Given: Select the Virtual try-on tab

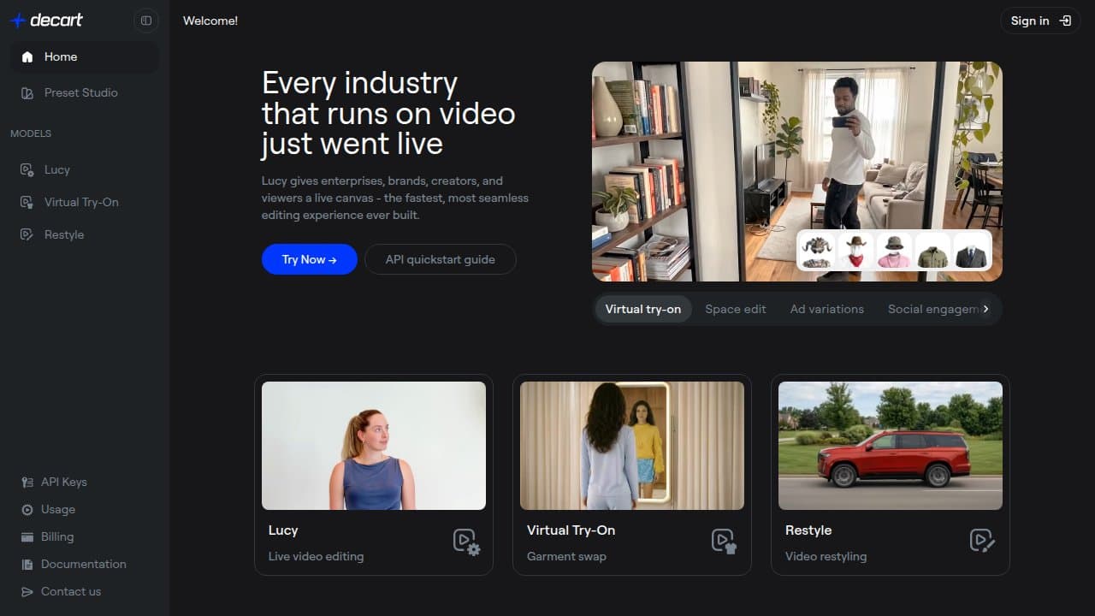Looking at the screenshot, I should [643, 309].
